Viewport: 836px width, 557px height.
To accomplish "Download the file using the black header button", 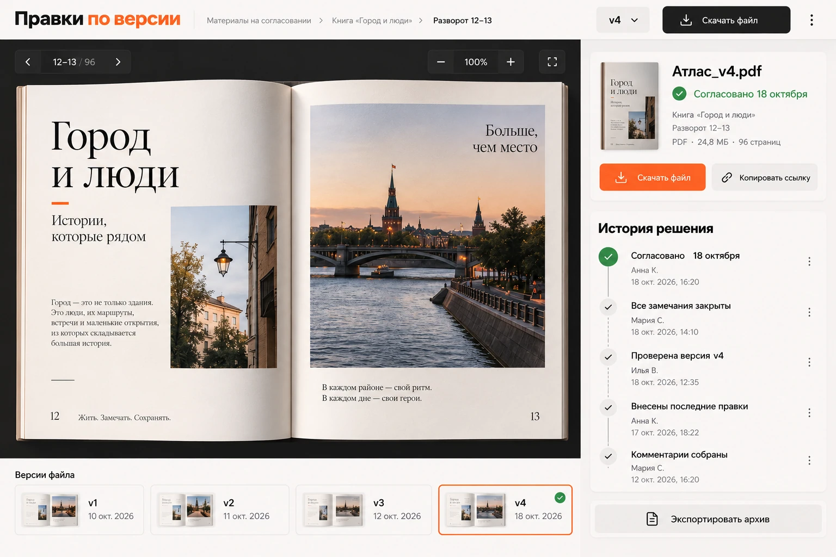I will (726, 20).
